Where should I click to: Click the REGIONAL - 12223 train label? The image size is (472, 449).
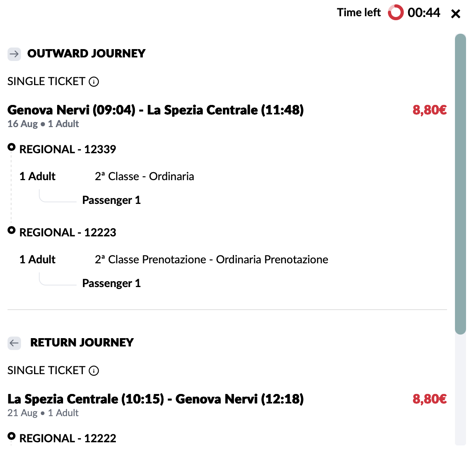pos(68,232)
